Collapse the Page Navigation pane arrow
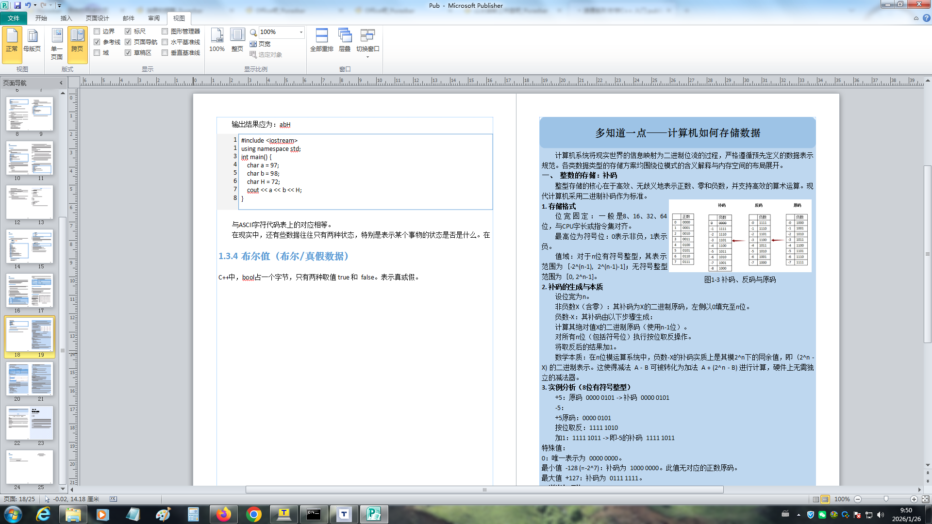932x524 pixels. coord(61,83)
